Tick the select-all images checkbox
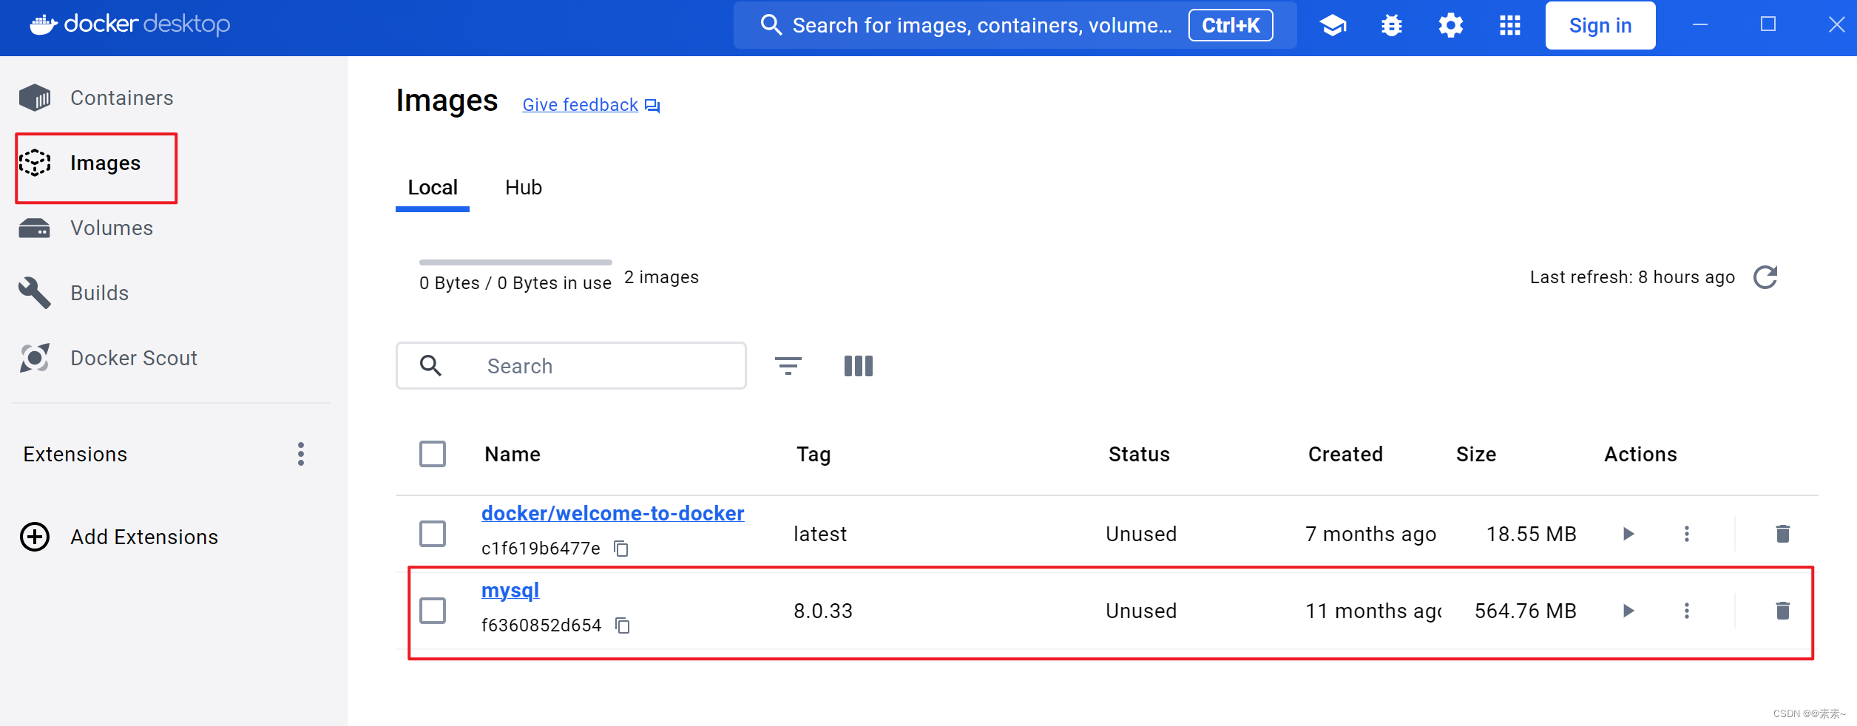1857x726 pixels. tap(433, 454)
